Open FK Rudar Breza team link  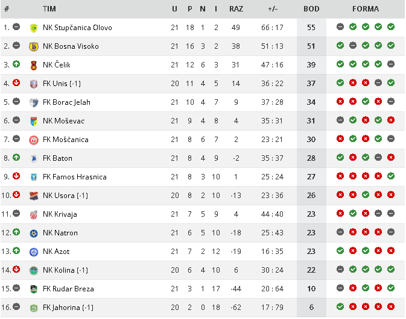point(68,289)
